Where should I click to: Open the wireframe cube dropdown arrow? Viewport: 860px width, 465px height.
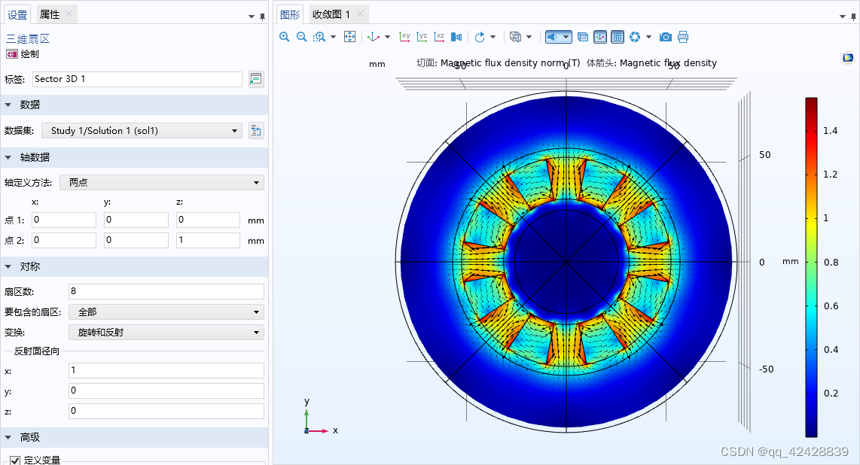click(529, 37)
